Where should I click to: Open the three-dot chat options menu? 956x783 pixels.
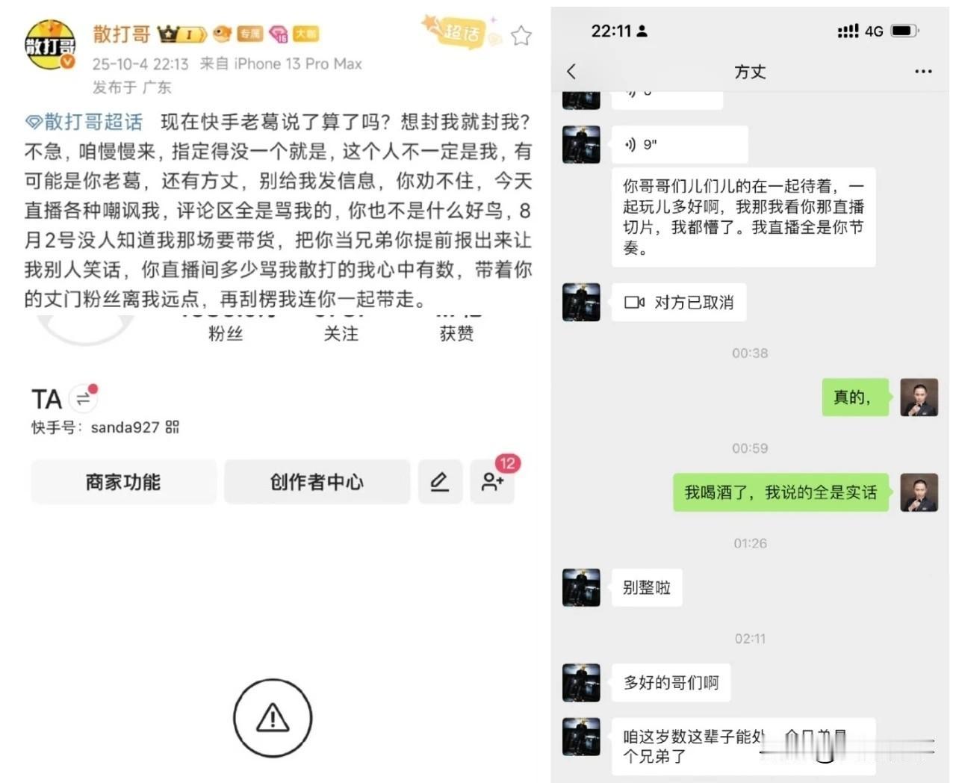[923, 72]
